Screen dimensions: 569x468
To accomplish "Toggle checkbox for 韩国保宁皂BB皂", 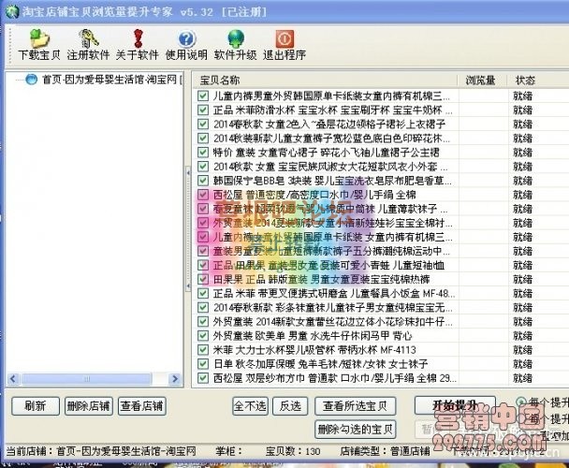I will [x=203, y=181].
